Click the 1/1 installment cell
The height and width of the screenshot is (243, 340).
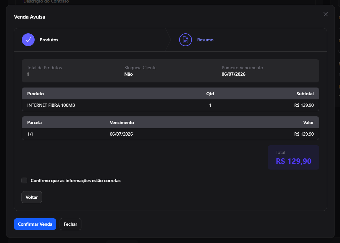click(x=30, y=134)
